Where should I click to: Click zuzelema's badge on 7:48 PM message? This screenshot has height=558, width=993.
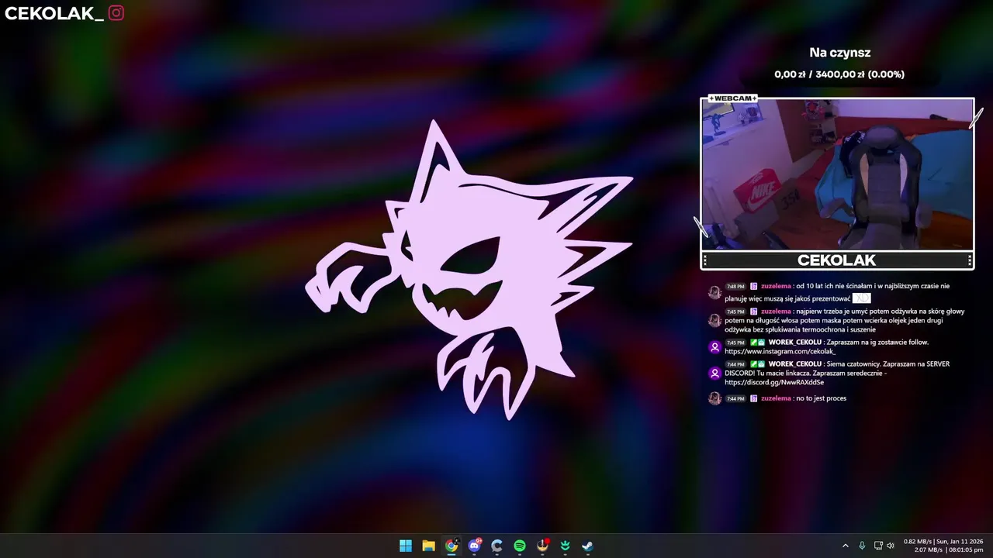click(x=753, y=287)
